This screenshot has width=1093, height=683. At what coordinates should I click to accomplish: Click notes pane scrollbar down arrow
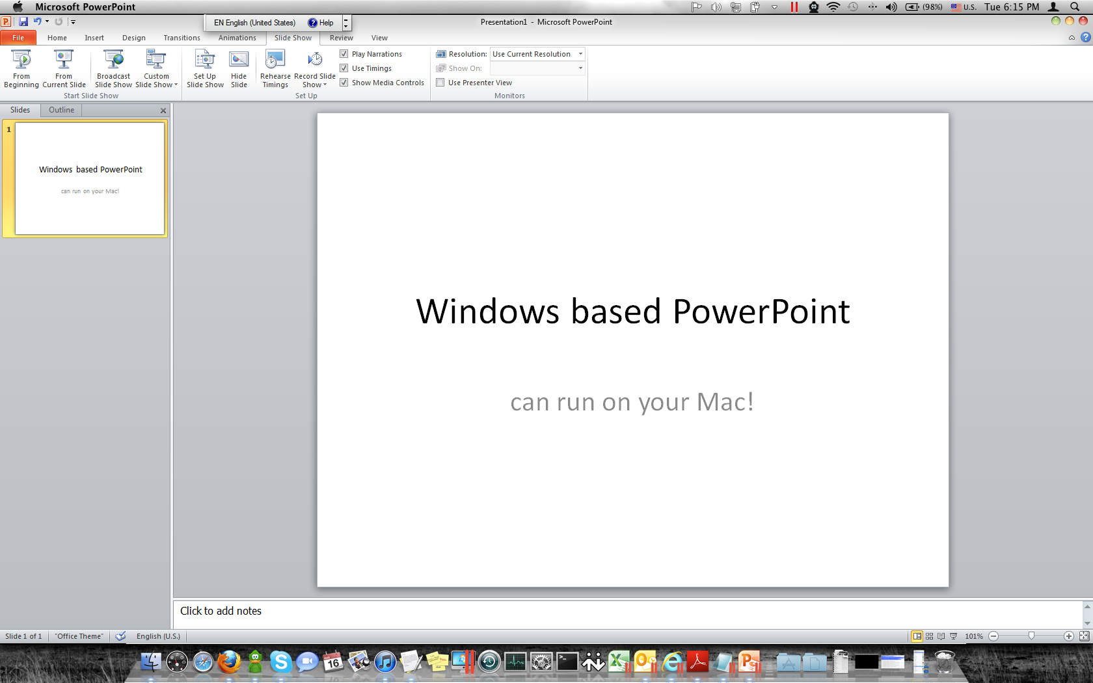pyautogui.click(x=1087, y=623)
